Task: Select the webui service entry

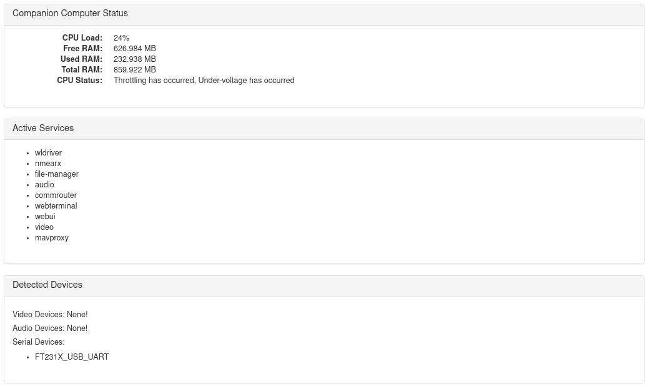Action: click(x=45, y=217)
